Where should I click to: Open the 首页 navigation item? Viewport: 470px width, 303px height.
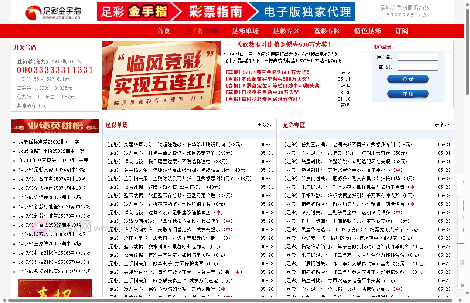coord(164,31)
